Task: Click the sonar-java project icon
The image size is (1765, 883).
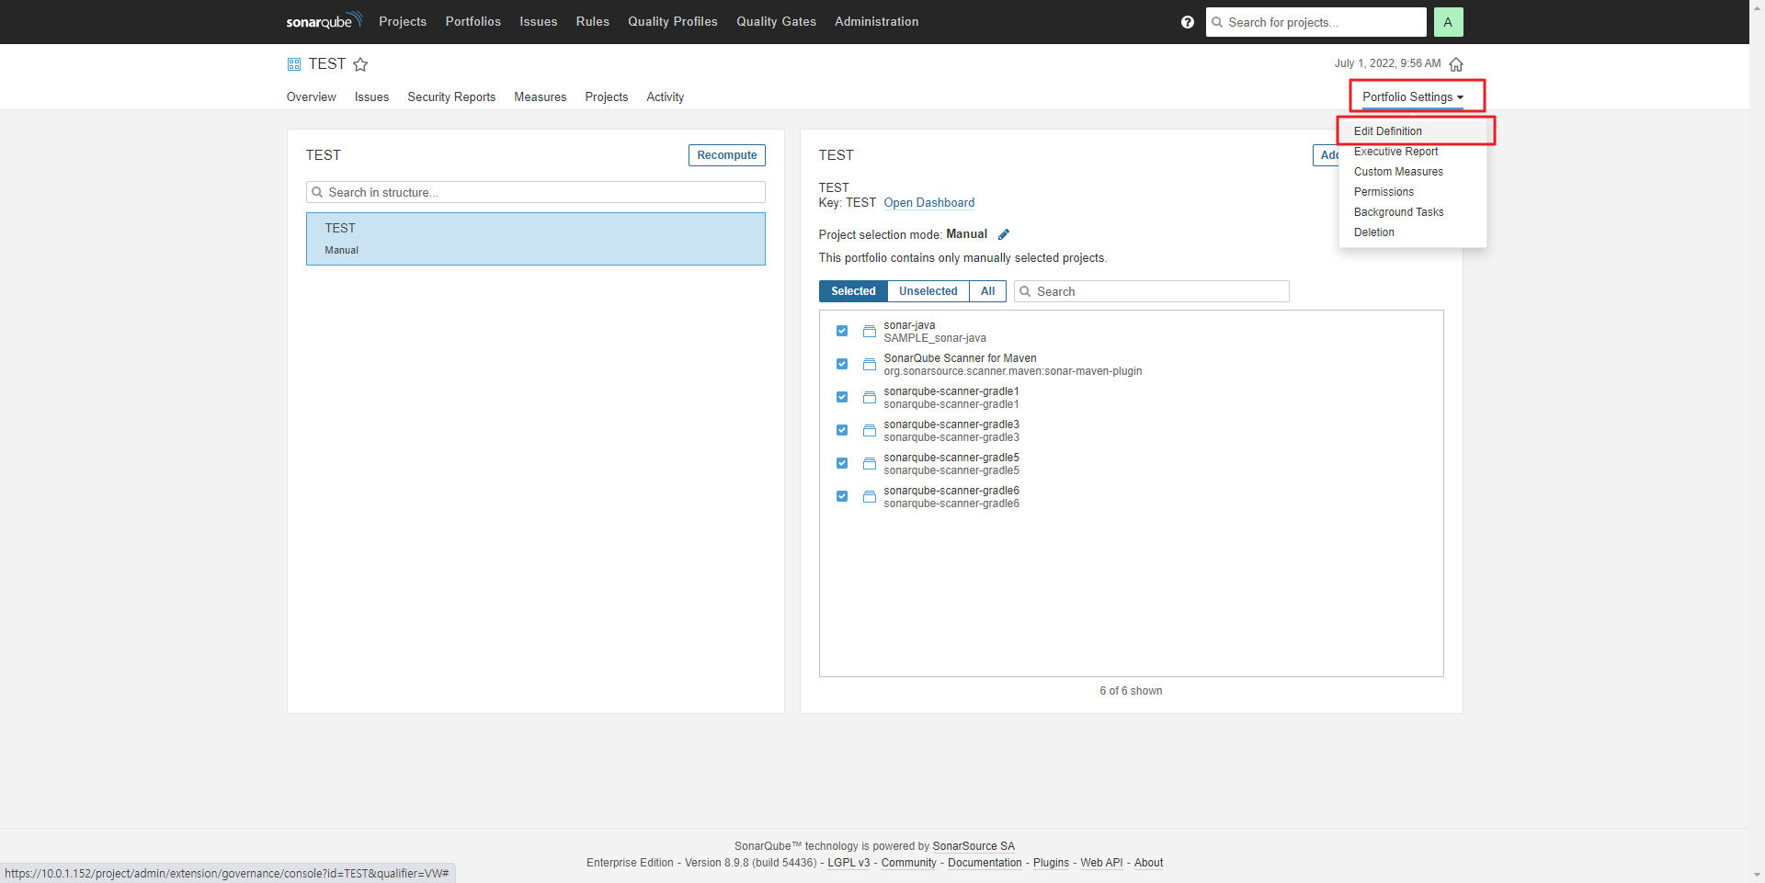Action: pyautogui.click(x=870, y=332)
